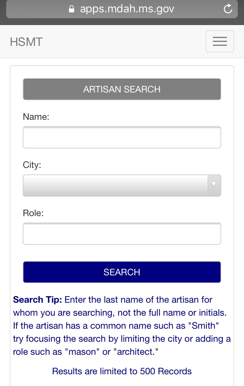Click the padlock security icon
Screen dimensions: 244x386
72,9
